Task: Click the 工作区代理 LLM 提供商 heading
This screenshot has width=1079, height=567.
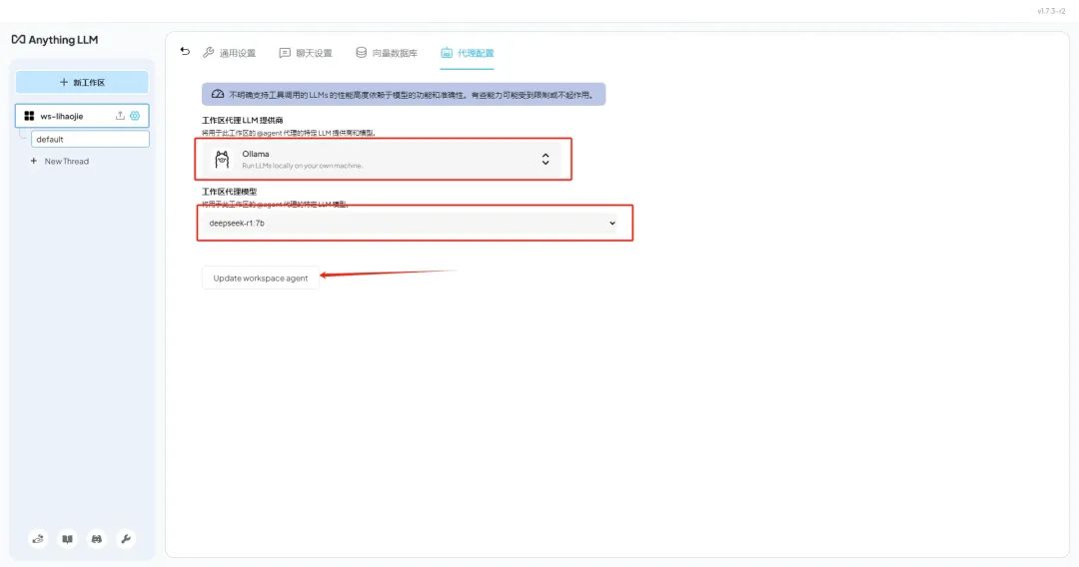Action: pos(242,120)
